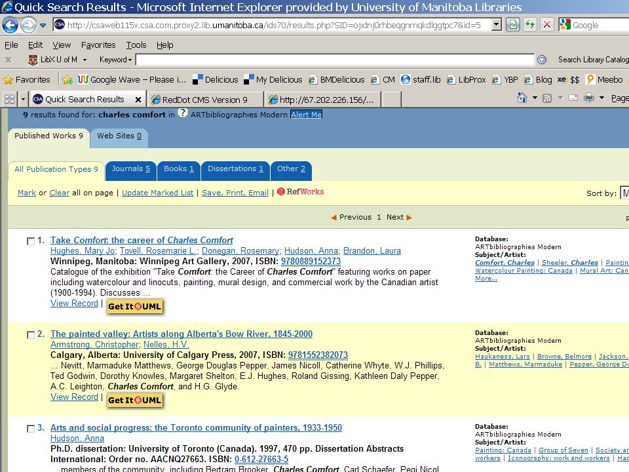Open the Home icon dropdown arrow
Screen dimensions: 629x472
[x=535, y=98]
